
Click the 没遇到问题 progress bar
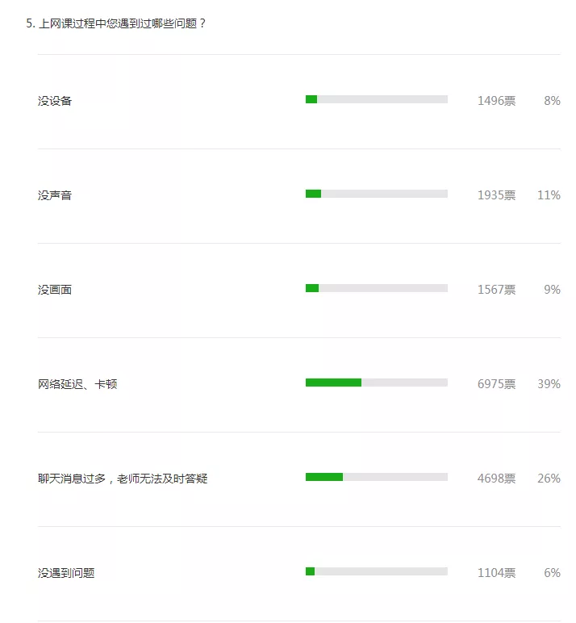pyautogui.click(x=377, y=571)
